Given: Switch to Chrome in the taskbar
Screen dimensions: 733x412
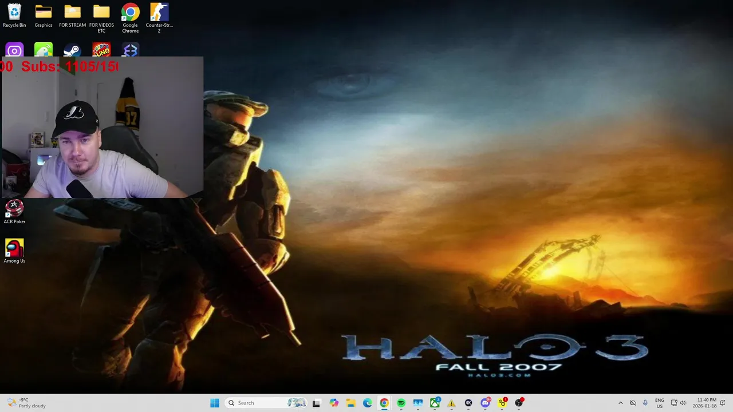Looking at the screenshot, I should point(384,403).
